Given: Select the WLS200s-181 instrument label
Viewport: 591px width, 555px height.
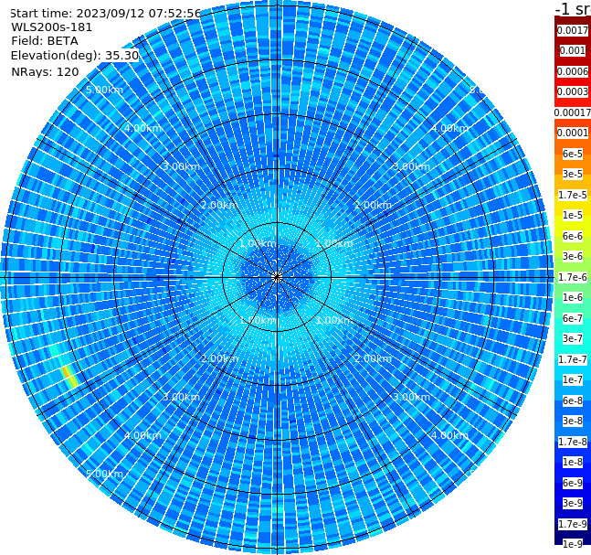Looking at the screenshot, I should (52, 27).
